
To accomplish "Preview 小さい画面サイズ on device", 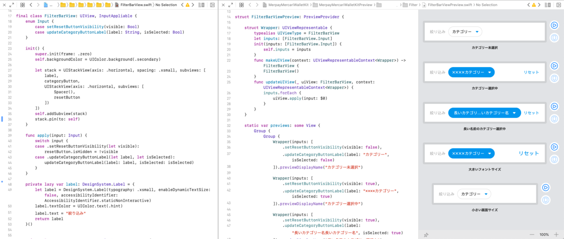I will tap(546, 200).
